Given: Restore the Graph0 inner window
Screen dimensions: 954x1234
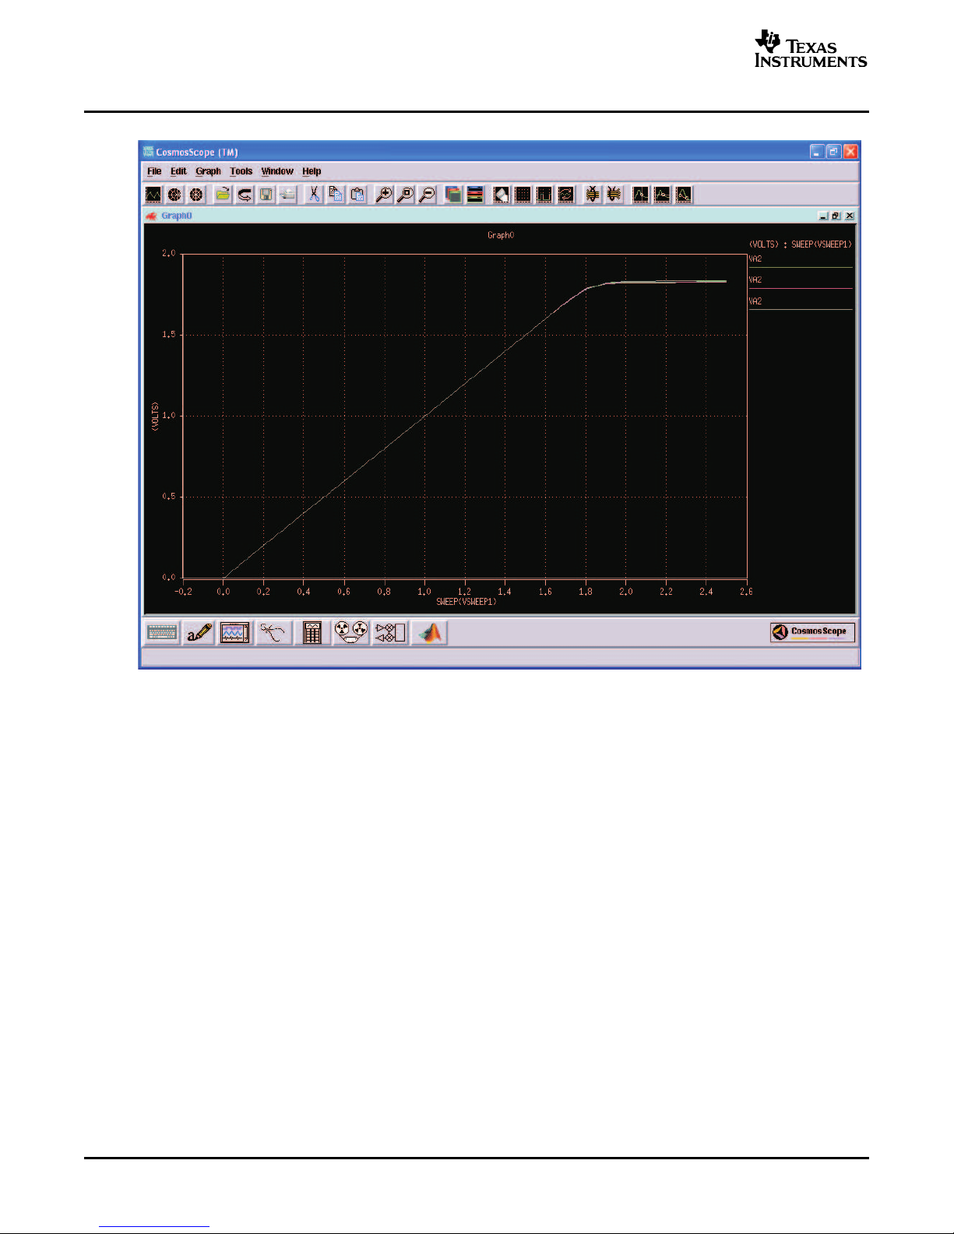Looking at the screenshot, I should point(836,216).
